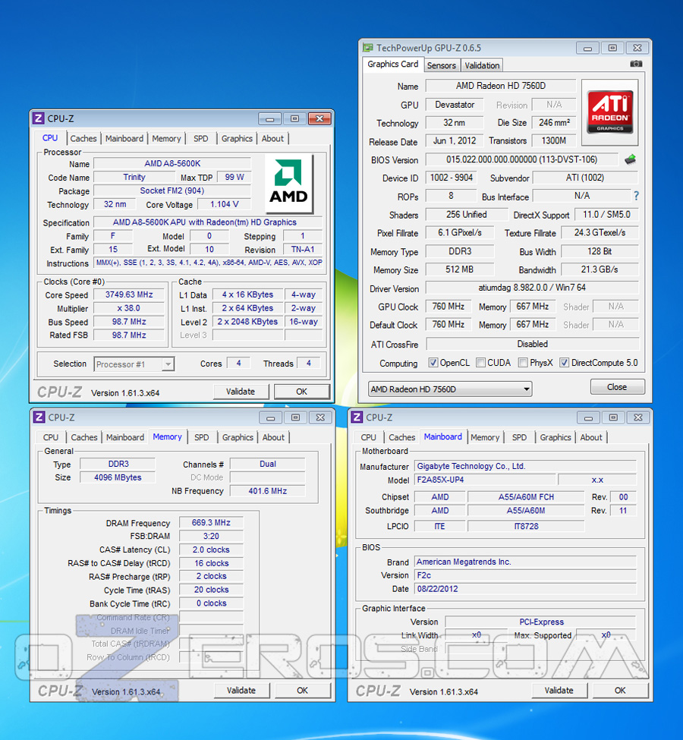Select the Graphics Card tab in GPU-Z
683x740 pixels.
pos(392,65)
